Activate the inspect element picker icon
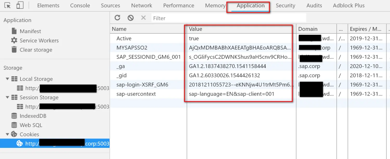The image size is (390, 159). [x=8, y=5]
